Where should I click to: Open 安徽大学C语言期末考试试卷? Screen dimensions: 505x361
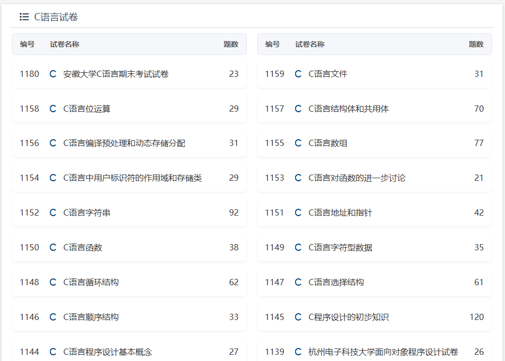pyautogui.click(x=116, y=74)
